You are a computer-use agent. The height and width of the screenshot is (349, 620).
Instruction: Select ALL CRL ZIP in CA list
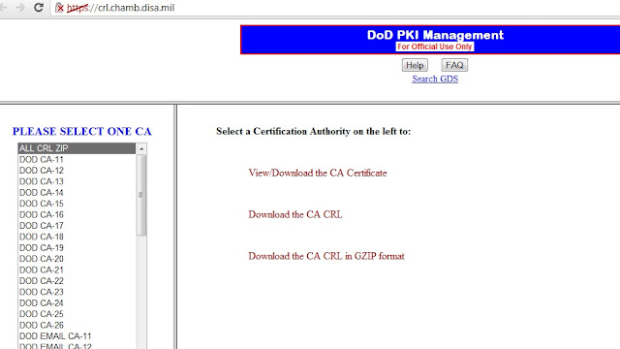pos(77,148)
